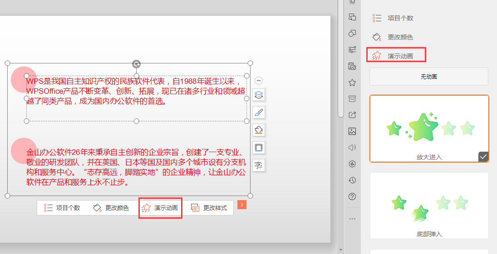Screen dimensions: 497x254
Task: Open the help question mark icon
Action: coord(352,196)
